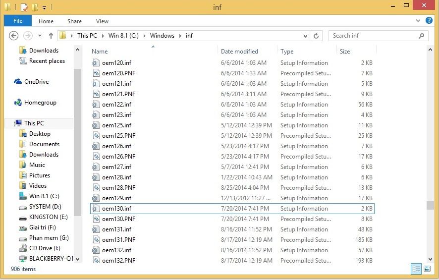Focus the Search inf box

pyautogui.click(x=378, y=36)
